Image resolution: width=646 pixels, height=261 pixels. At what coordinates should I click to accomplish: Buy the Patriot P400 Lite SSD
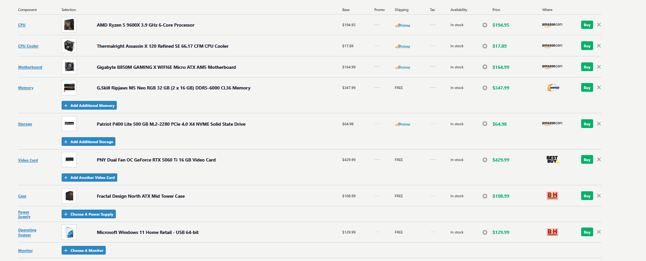[587, 124]
